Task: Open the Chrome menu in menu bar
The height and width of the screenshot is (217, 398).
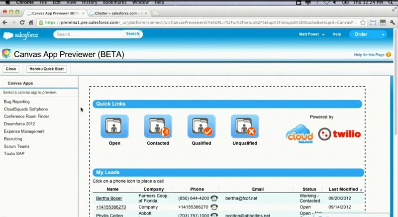Action: pos(25,2)
